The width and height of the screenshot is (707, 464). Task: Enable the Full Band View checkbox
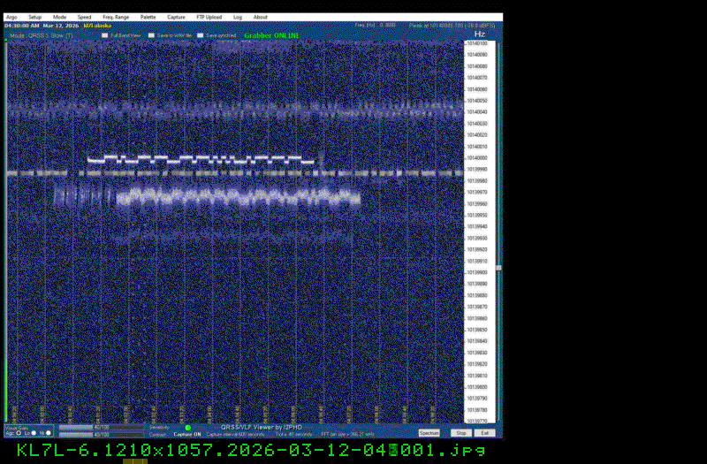[x=104, y=36]
